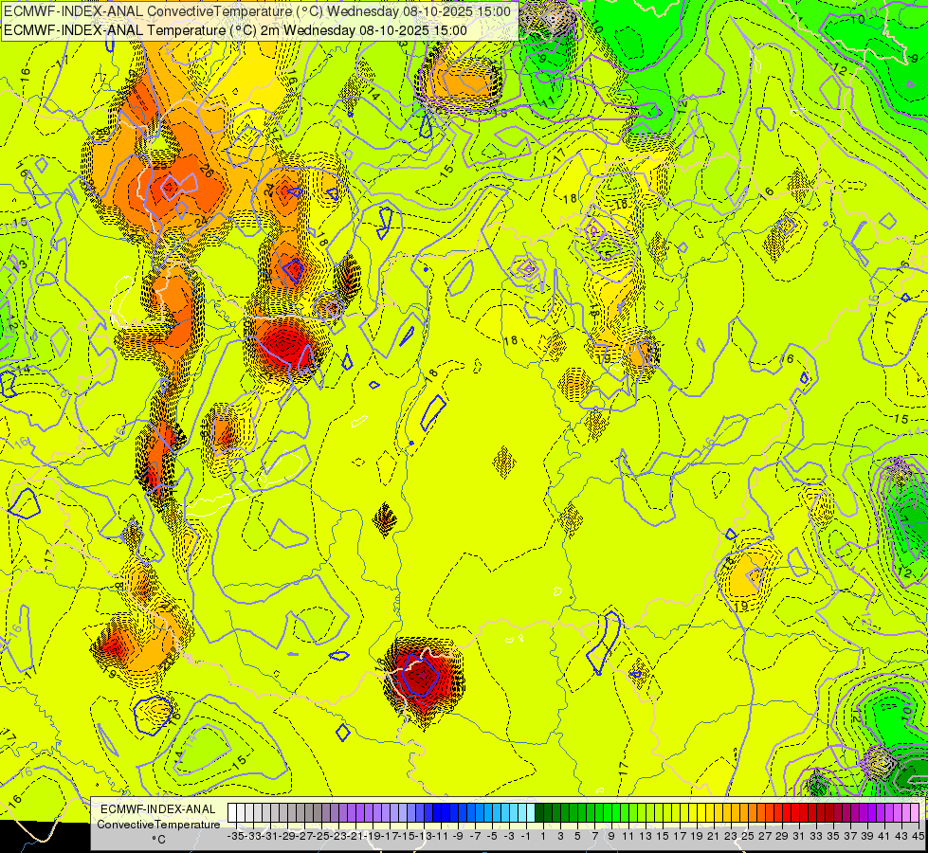Click the '21' legend scale value
This screenshot has height=853, width=928.
[x=714, y=836]
